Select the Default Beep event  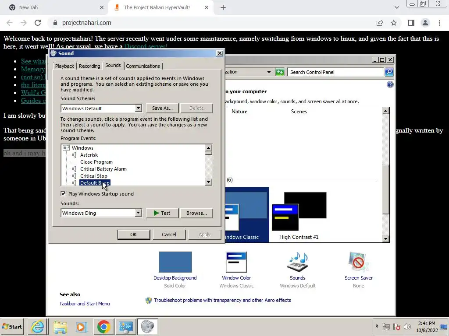[95, 183]
